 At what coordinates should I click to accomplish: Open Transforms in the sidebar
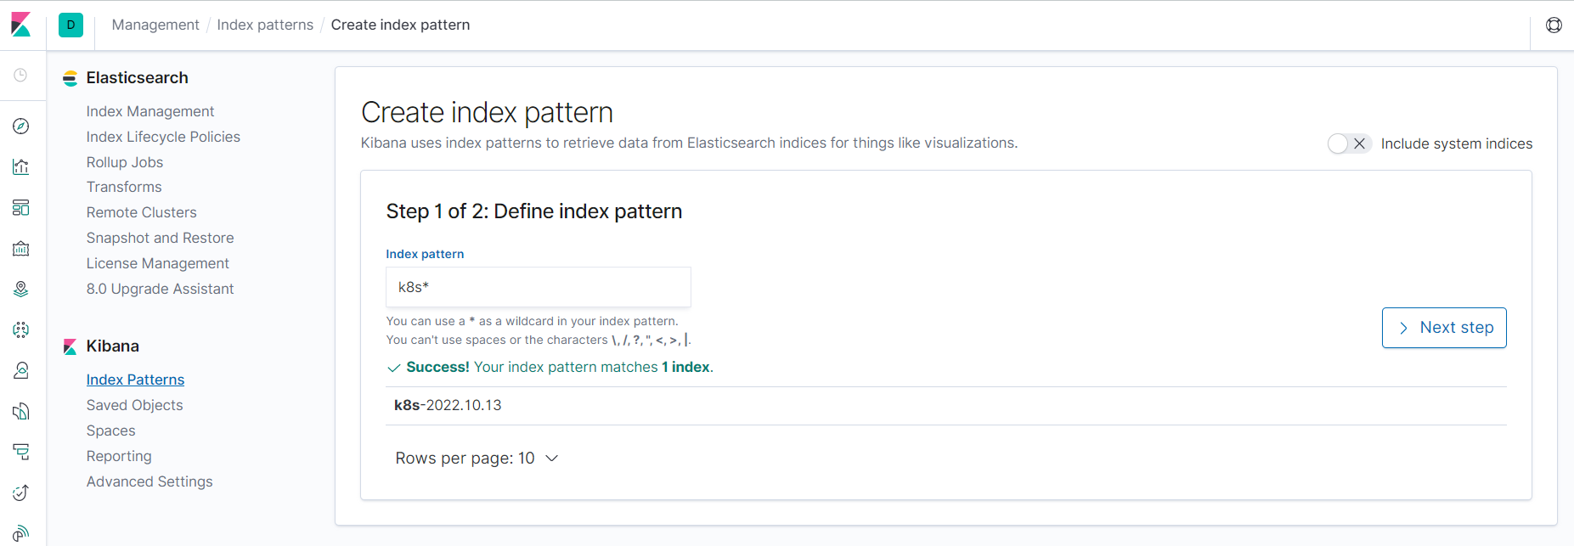pos(124,187)
